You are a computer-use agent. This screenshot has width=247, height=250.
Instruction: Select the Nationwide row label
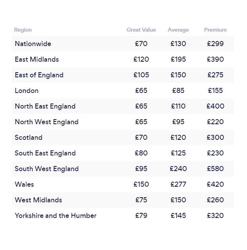[x=33, y=44]
